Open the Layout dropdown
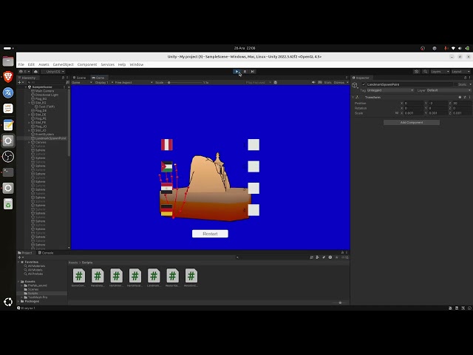The image size is (473, 355). tap(460, 72)
